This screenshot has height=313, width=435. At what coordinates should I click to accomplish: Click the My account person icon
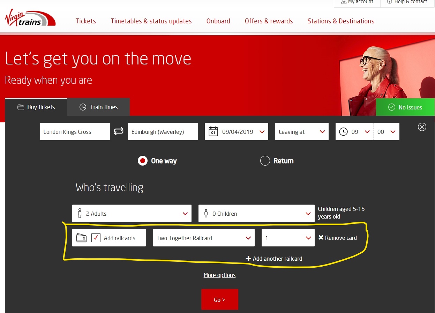pos(344,2)
